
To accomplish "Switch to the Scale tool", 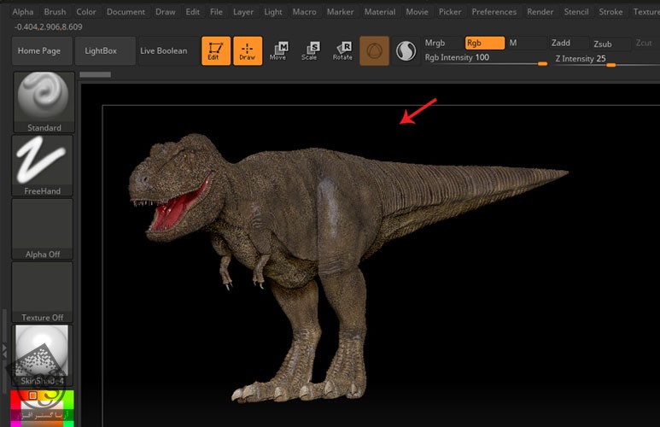I will 309,50.
